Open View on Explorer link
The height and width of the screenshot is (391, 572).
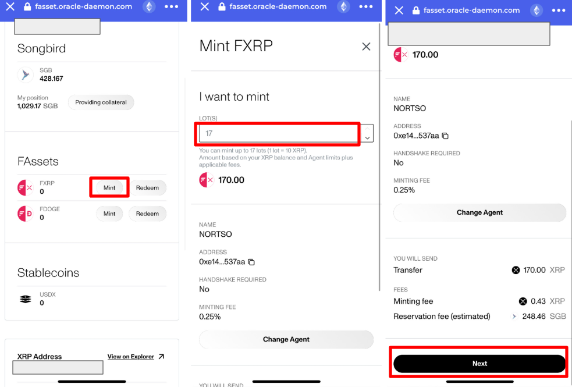[130, 356]
